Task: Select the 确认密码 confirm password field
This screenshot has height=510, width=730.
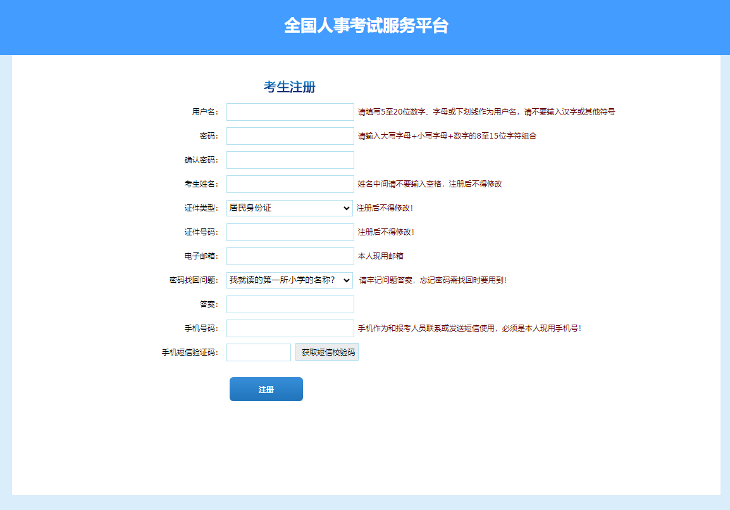Action: (290, 160)
